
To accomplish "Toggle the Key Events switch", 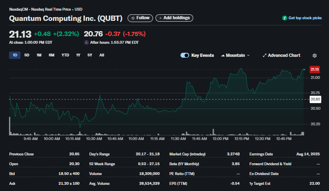I will click(x=185, y=55).
